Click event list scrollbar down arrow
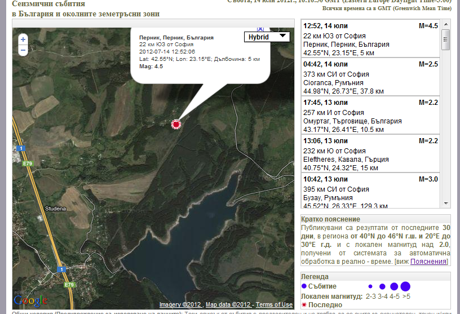This screenshot has width=460, height=314. click(x=446, y=204)
